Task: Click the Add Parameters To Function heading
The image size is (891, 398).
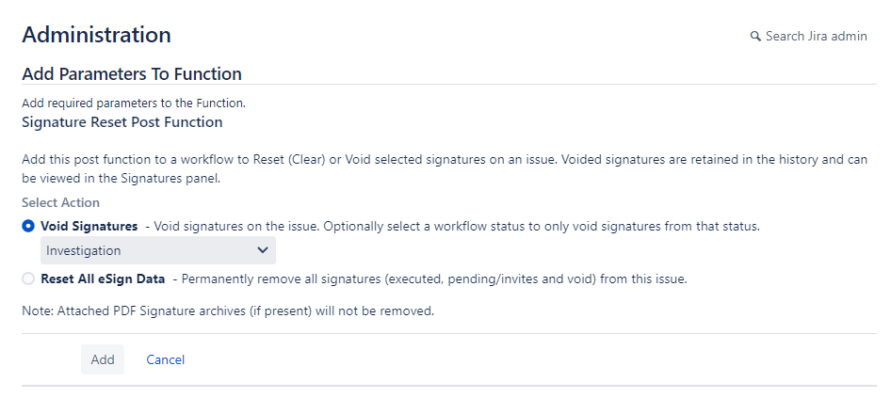Action: [x=132, y=73]
